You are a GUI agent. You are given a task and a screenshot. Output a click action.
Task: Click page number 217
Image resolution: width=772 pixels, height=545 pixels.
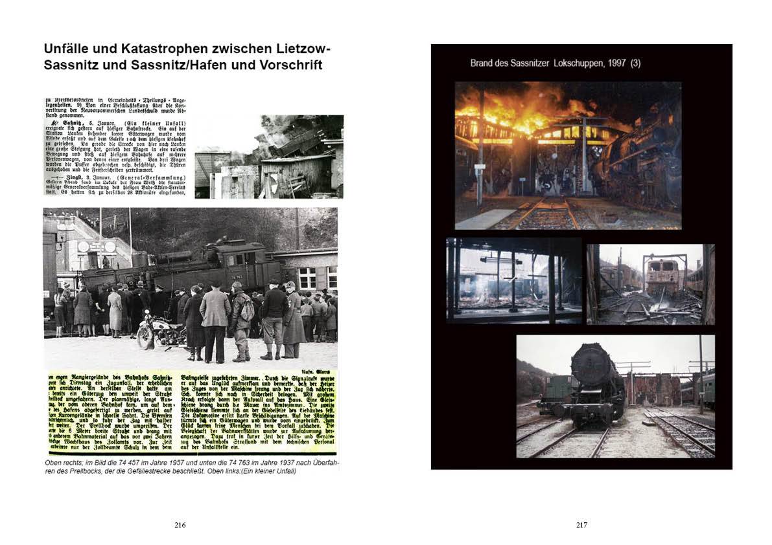click(581, 525)
